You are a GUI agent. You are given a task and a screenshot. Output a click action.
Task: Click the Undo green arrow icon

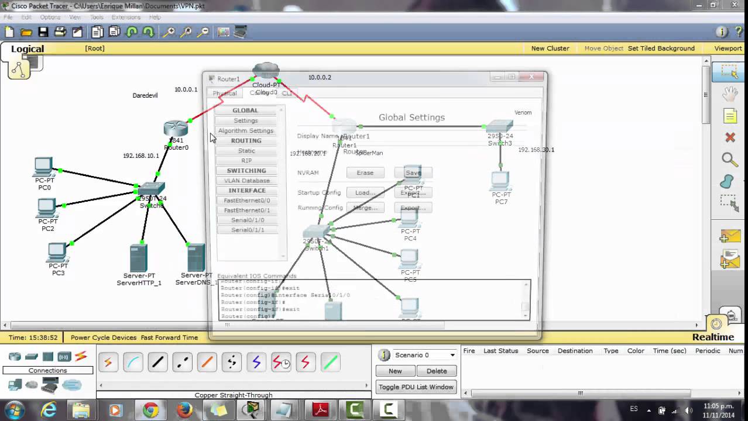(x=132, y=32)
